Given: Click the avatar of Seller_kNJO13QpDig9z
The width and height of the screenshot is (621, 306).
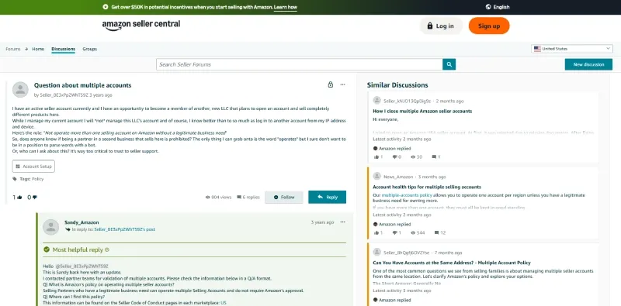Looking at the screenshot, I should tap(376, 101).
